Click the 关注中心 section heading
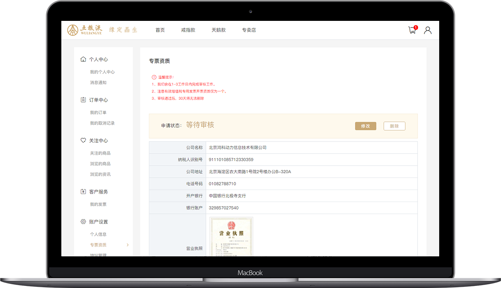The height and width of the screenshot is (288, 501). pyautogui.click(x=99, y=140)
